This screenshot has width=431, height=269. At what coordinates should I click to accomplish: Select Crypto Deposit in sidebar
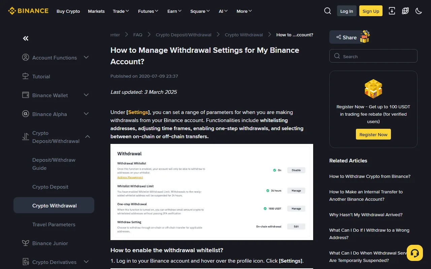pyautogui.click(x=51, y=187)
